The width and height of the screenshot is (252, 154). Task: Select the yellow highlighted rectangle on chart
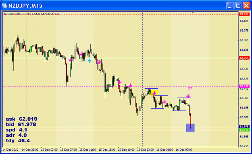154,92
